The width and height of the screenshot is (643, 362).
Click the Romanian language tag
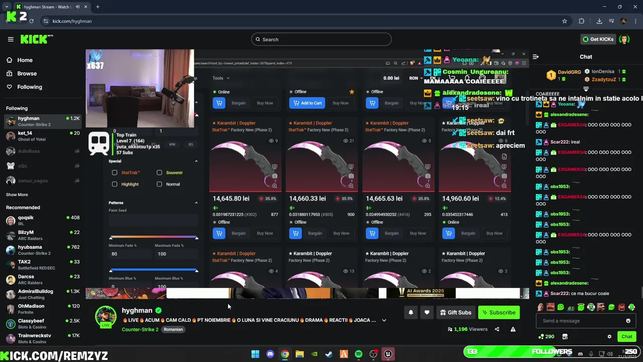coord(173,329)
